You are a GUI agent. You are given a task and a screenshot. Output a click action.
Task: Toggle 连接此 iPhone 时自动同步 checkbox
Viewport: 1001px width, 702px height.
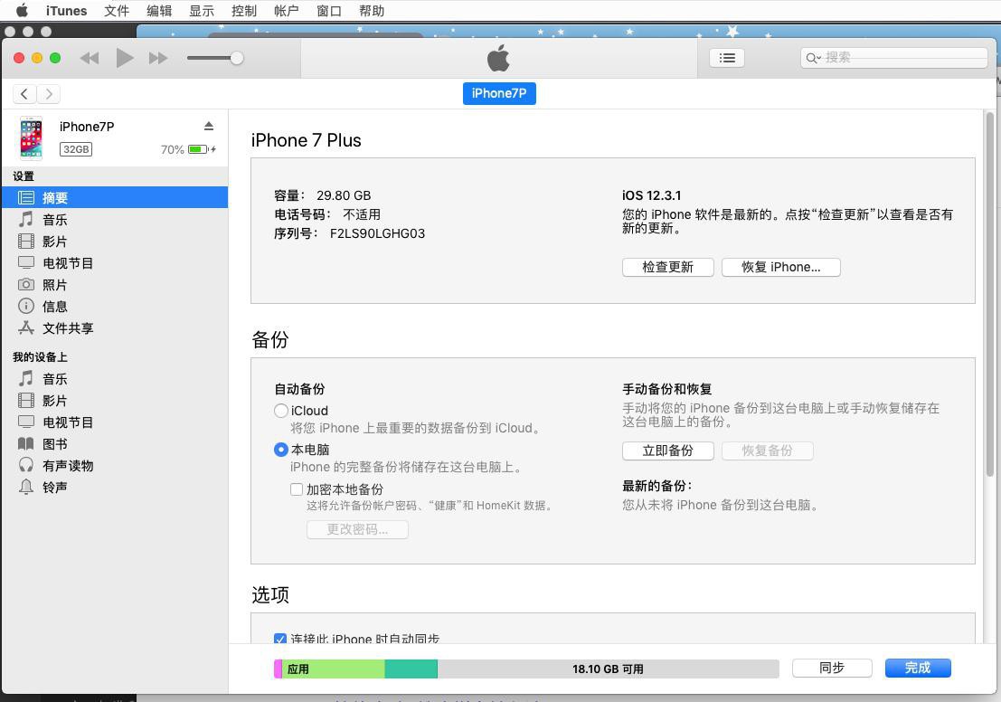(280, 639)
